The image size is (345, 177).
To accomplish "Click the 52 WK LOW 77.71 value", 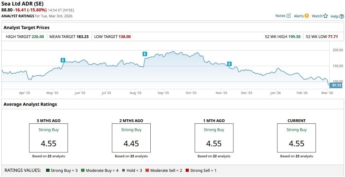I will pos(333,37).
